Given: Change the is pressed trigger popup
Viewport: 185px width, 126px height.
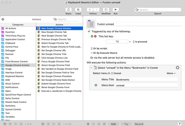Looking at the screenshot, I should tap(140, 42).
